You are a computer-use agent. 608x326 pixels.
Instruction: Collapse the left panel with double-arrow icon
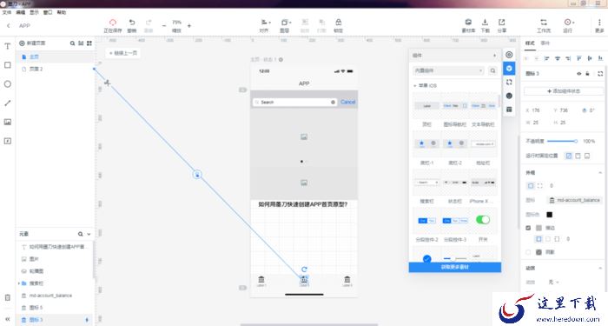point(7,319)
